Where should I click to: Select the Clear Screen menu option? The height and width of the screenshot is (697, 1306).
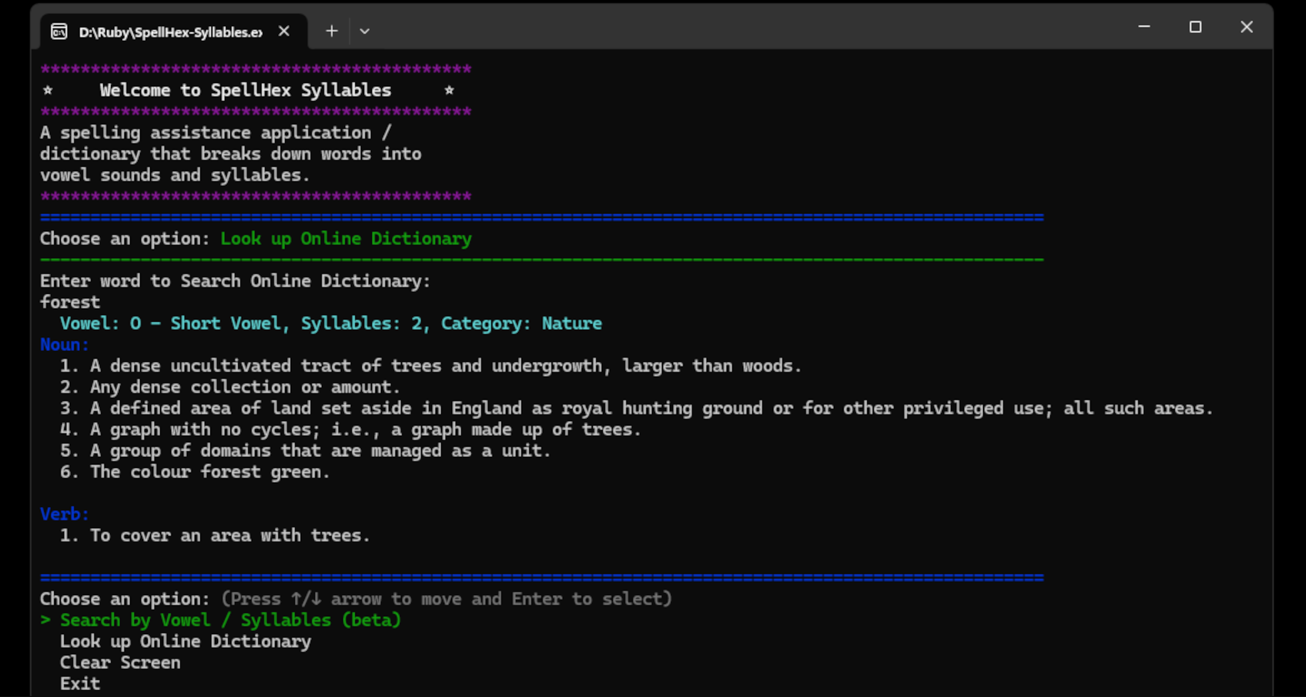click(x=120, y=663)
